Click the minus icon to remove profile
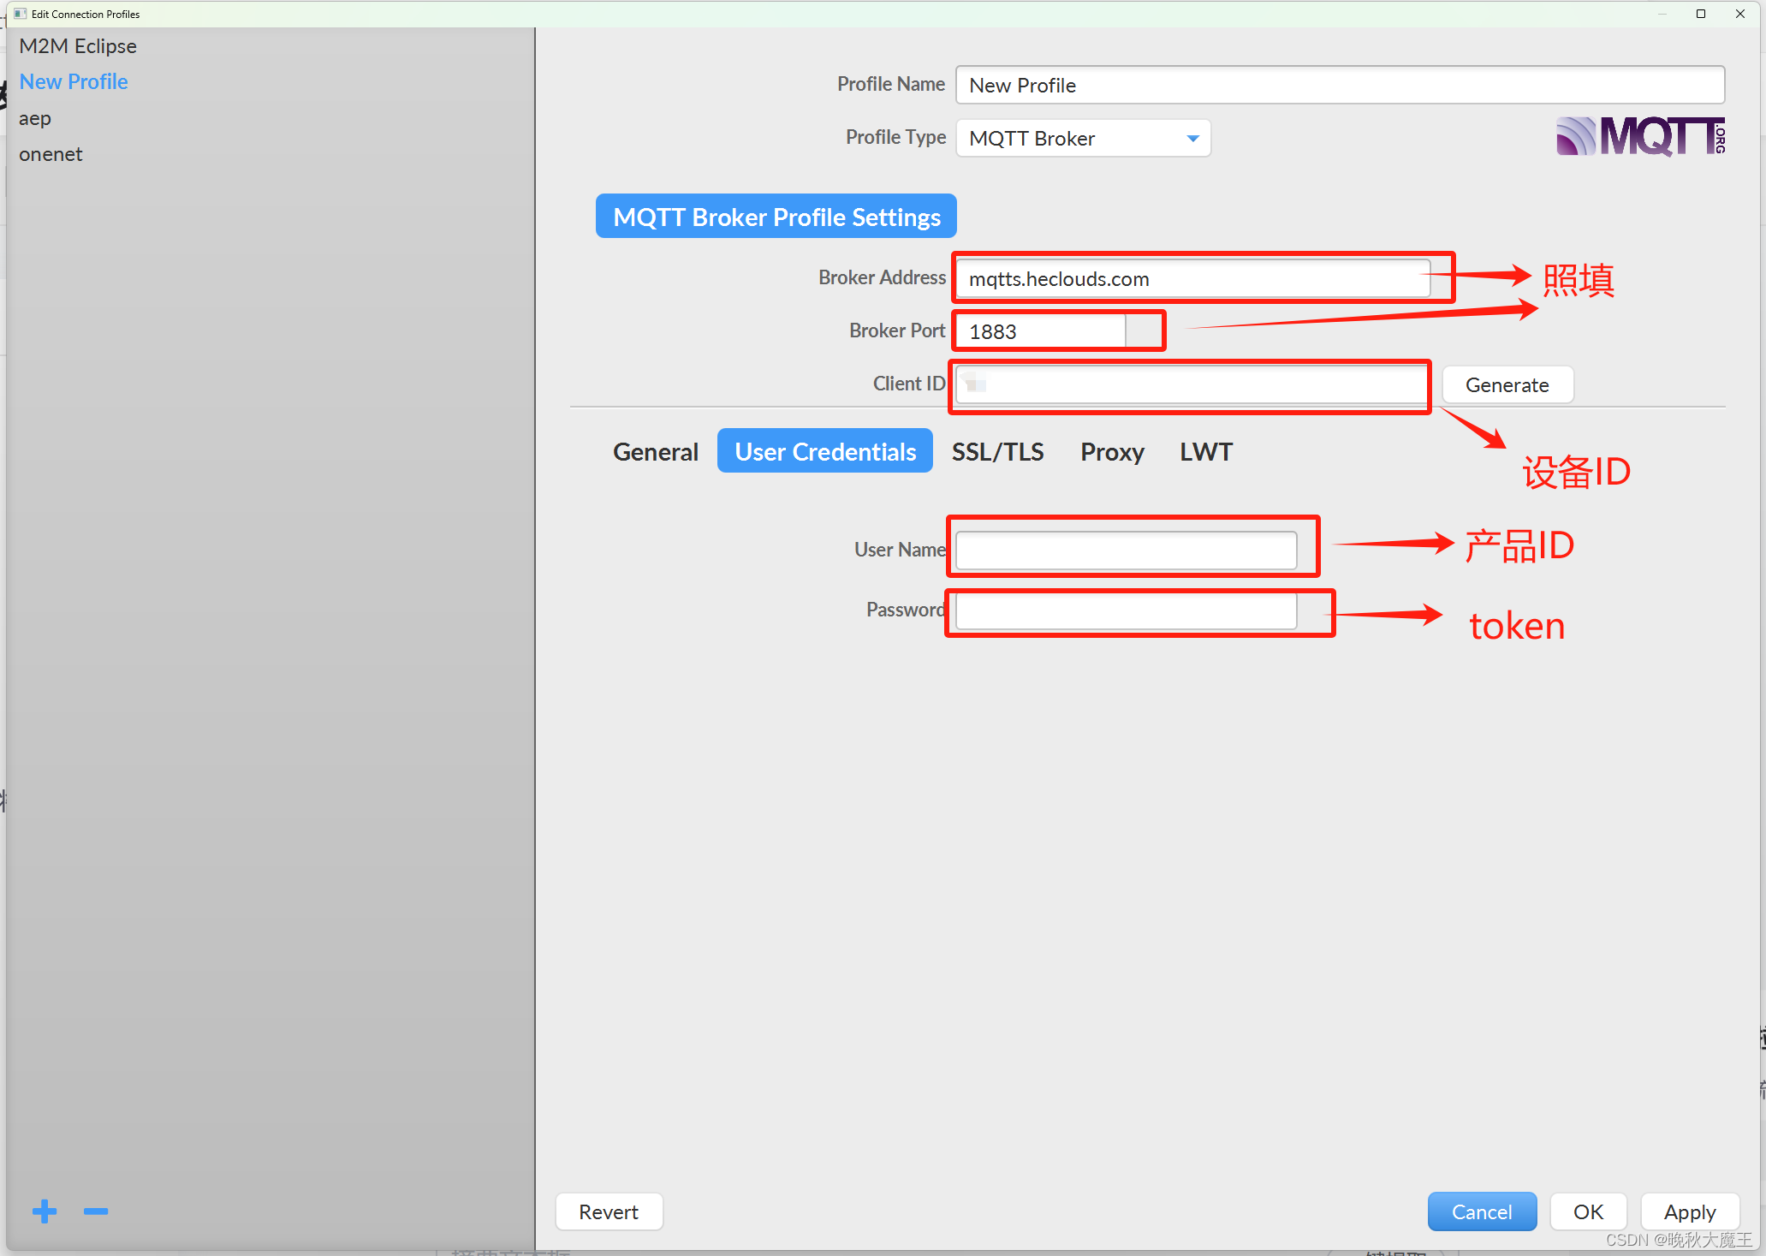 tap(96, 1211)
